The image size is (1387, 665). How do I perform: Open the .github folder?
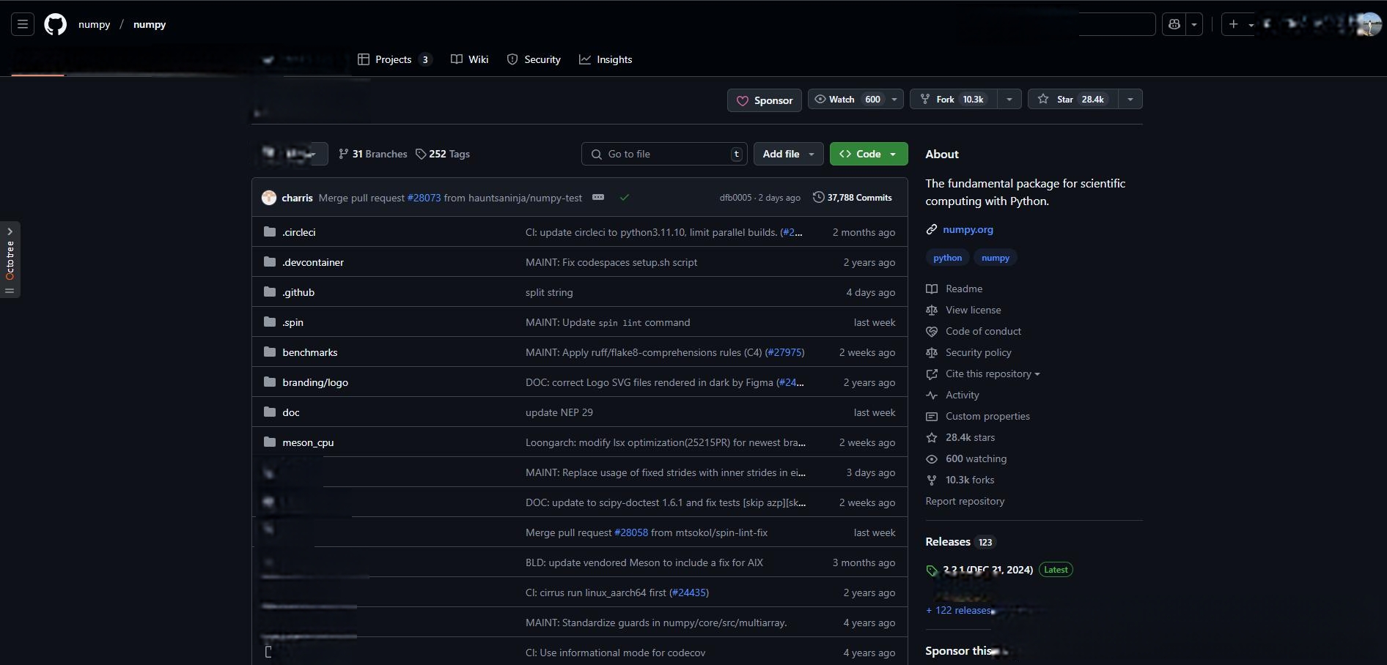[x=298, y=292]
